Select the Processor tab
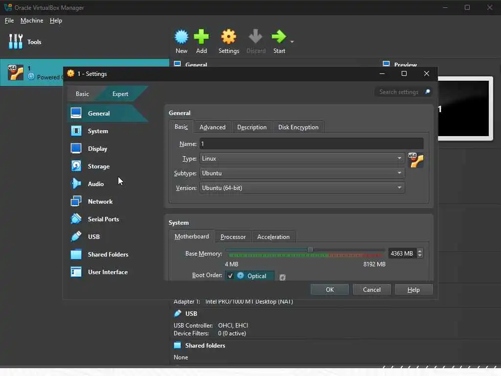The width and height of the screenshot is (501, 376). coord(233,237)
